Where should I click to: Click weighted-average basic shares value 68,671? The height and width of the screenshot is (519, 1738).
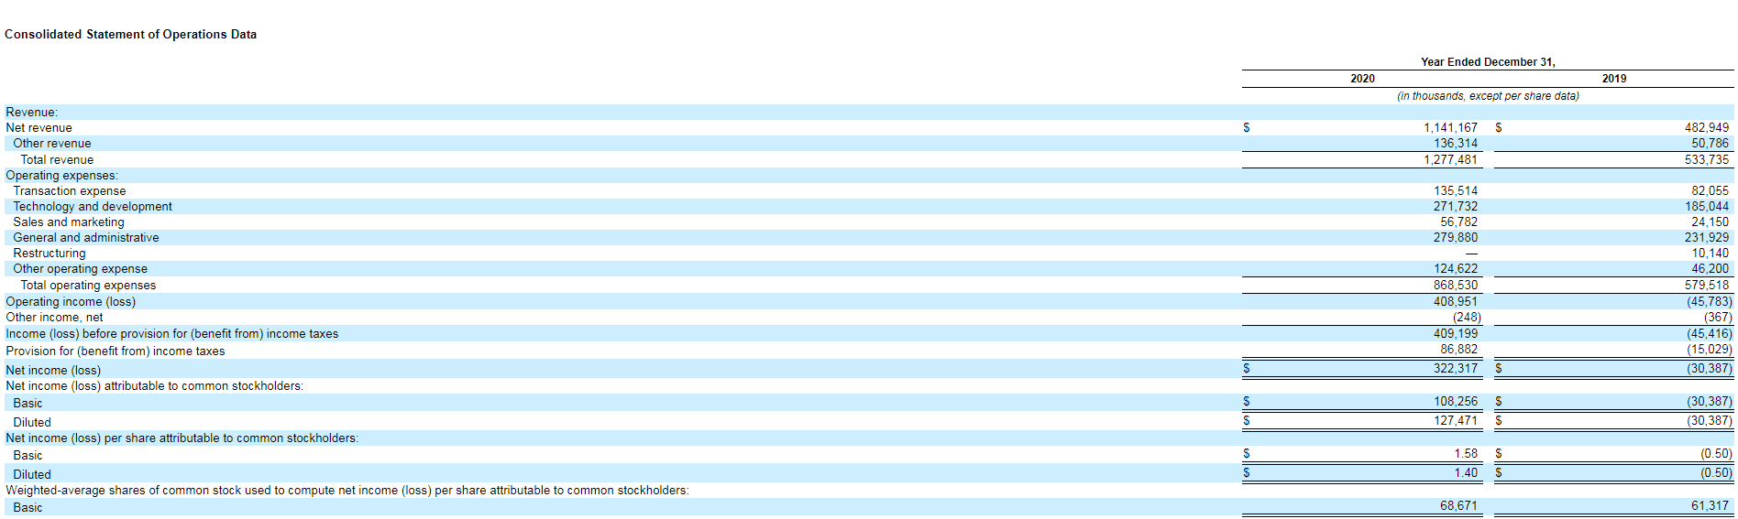[1458, 506]
